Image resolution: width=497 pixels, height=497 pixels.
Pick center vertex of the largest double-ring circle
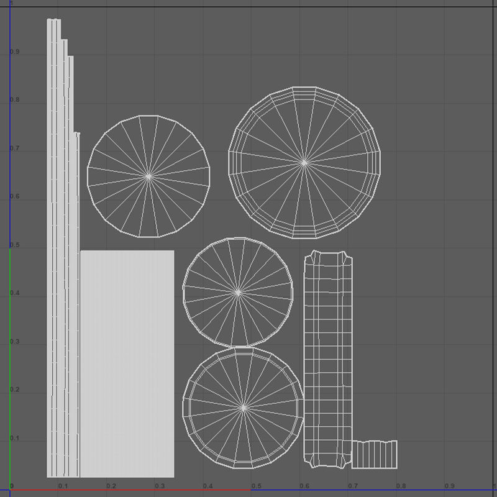coord(304,163)
